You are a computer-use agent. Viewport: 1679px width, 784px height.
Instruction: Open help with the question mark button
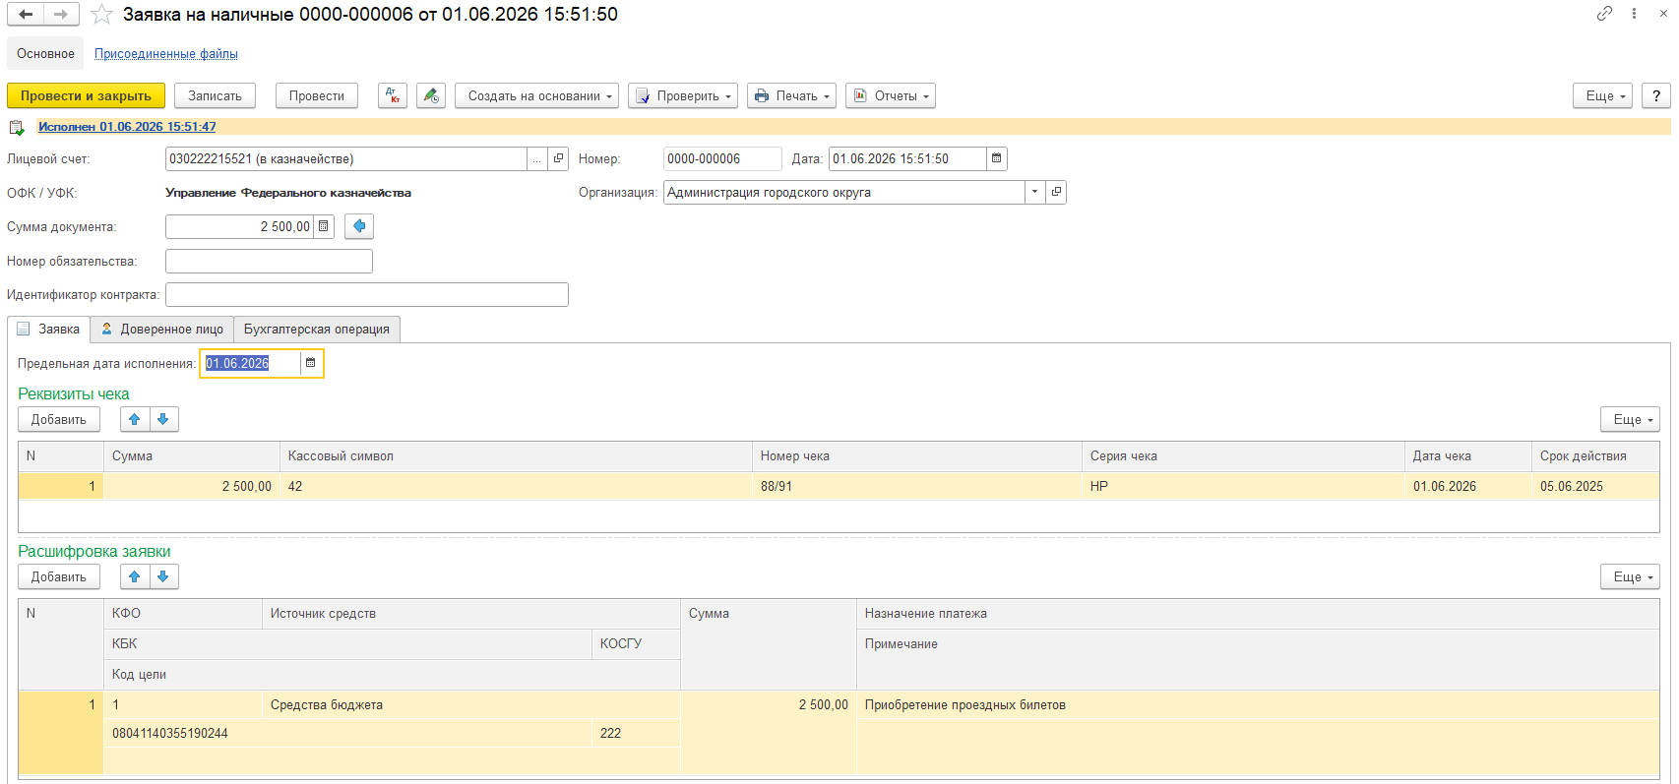pyautogui.click(x=1656, y=95)
